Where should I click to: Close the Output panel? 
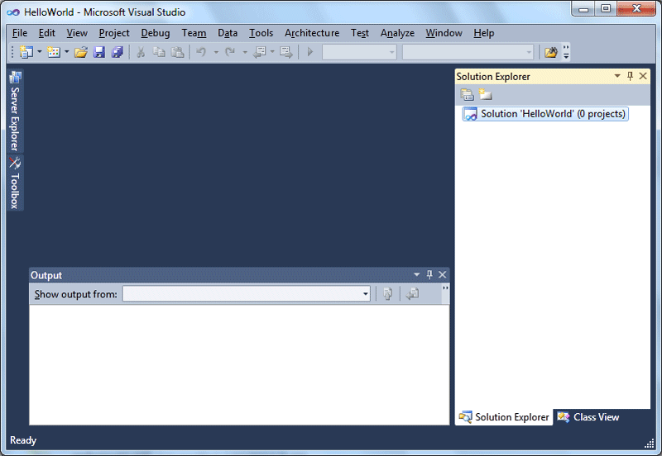(442, 274)
